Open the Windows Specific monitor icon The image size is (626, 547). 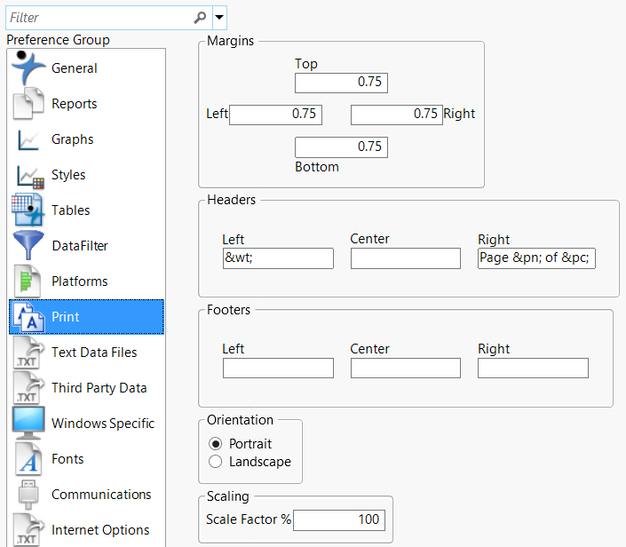pyautogui.click(x=28, y=424)
